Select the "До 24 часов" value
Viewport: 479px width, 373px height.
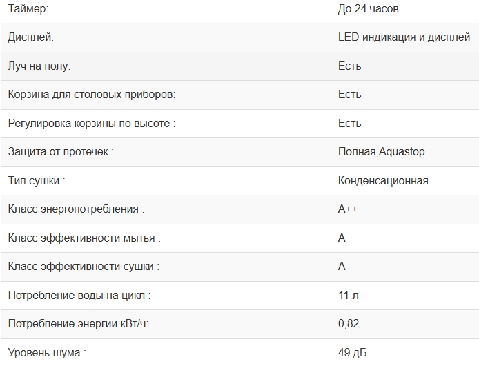pyautogui.click(x=368, y=9)
